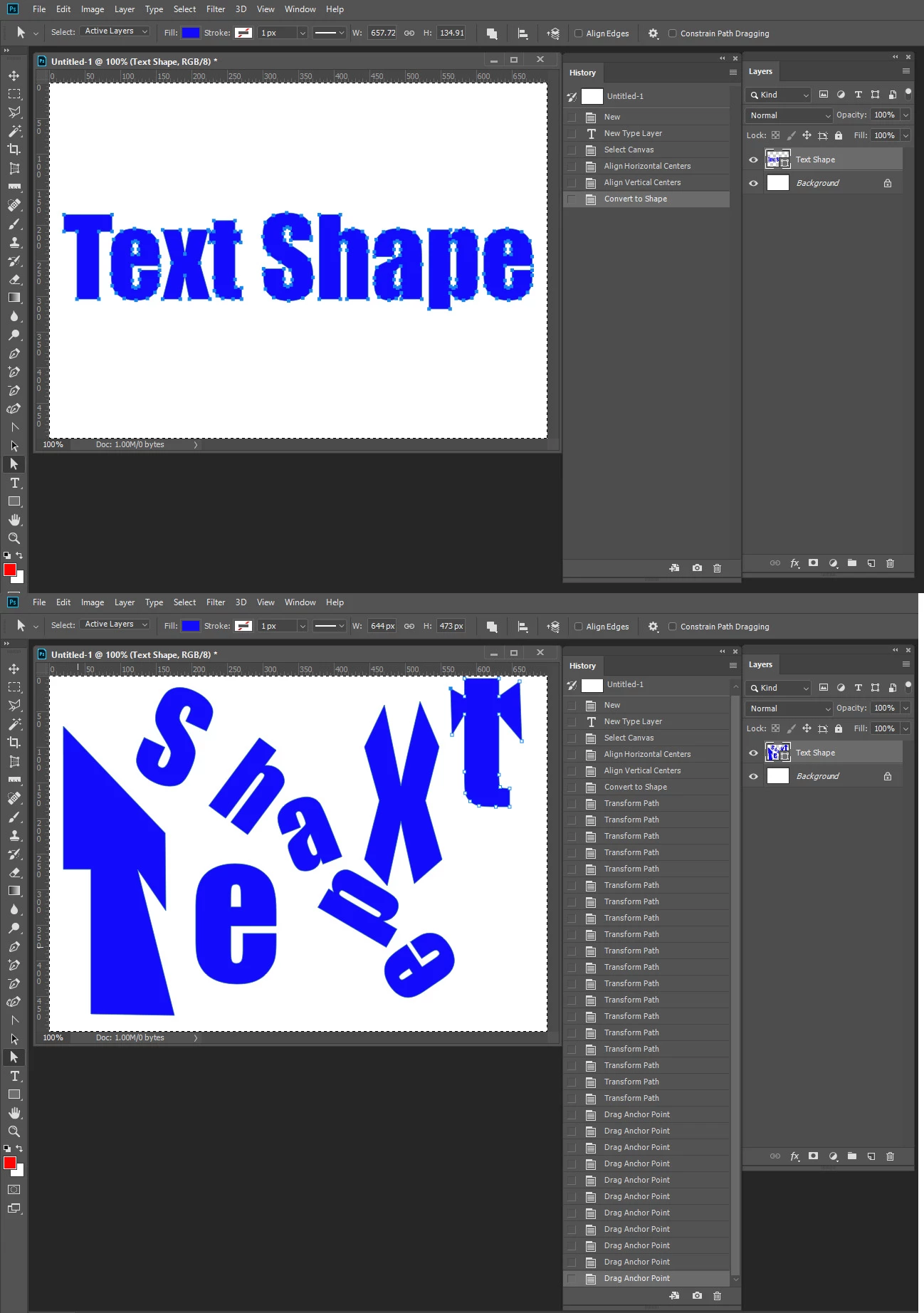This screenshot has height=1313, width=924.
Task: Open the Window menu in the top menu bar
Action: pyautogui.click(x=300, y=9)
